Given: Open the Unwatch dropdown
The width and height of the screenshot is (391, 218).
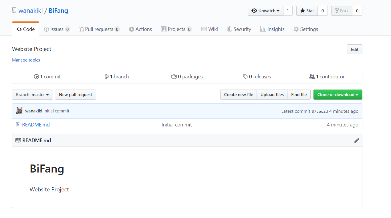Looking at the screenshot, I should 265,11.
